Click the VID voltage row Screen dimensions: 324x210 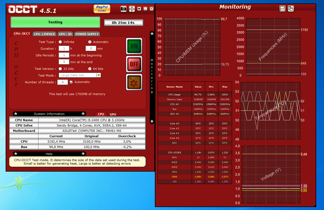tap(195, 182)
